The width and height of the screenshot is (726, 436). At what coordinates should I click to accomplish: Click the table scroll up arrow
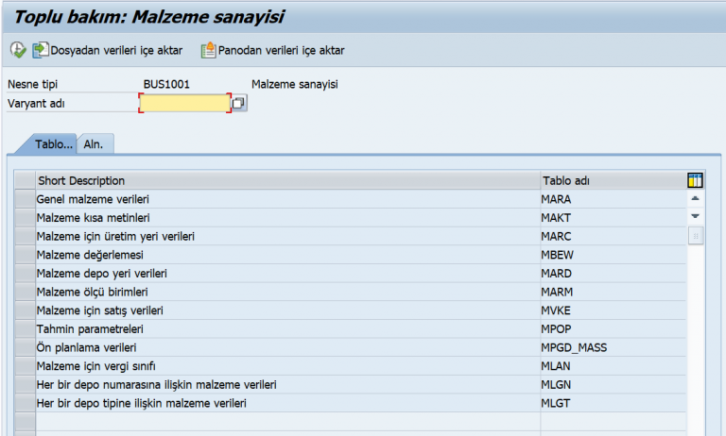click(696, 199)
